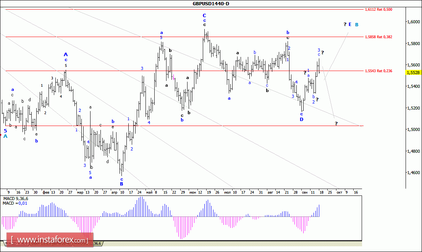The width and height of the screenshot is (422, 252).
Task: Click the GBPUSD1440-D chart title
Action: pyautogui.click(x=211, y=3)
